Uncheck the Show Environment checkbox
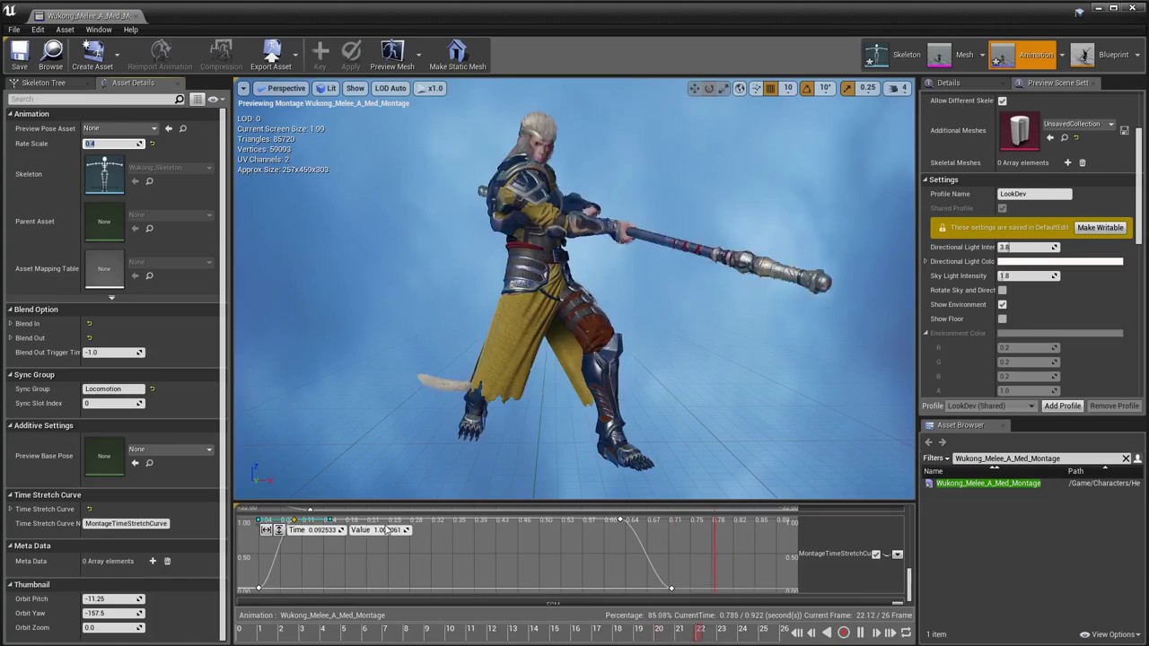The width and height of the screenshot is (1149, 646). (x=1002, y=304)
